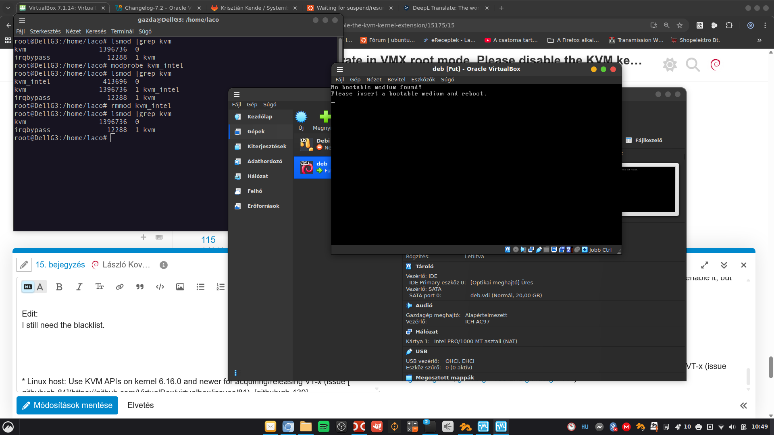Open the Szerkesztés menu in the terminal
The image size is (774, 435).
[45, 31]
